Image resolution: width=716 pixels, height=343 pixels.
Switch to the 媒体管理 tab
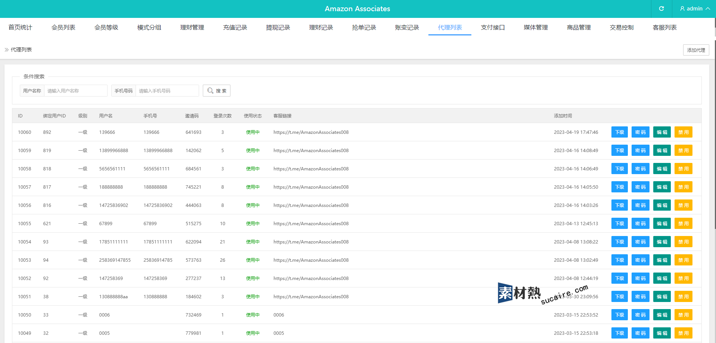(x=536, y=27)
